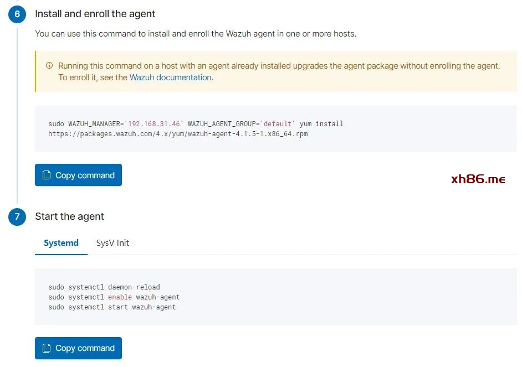Click the step 7 number badge

point(17,217)
